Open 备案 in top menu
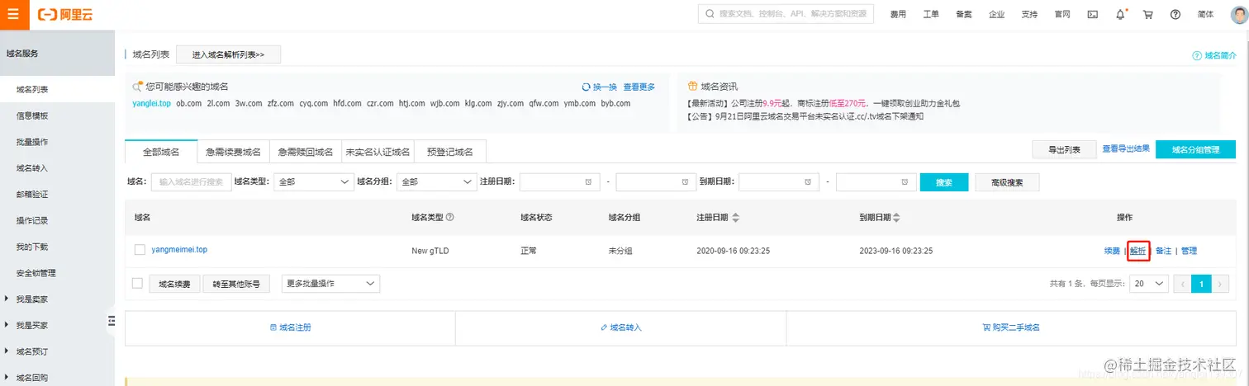 [x=964, y=15]
